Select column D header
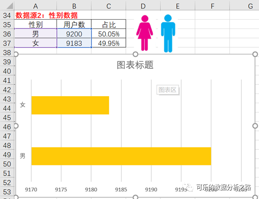Viewport: 259px width, 199px height. click(x=143, y=6)
